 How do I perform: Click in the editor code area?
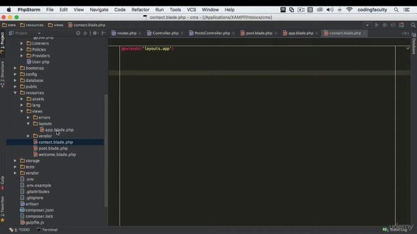pyautogui.click(x=257, y=135)
